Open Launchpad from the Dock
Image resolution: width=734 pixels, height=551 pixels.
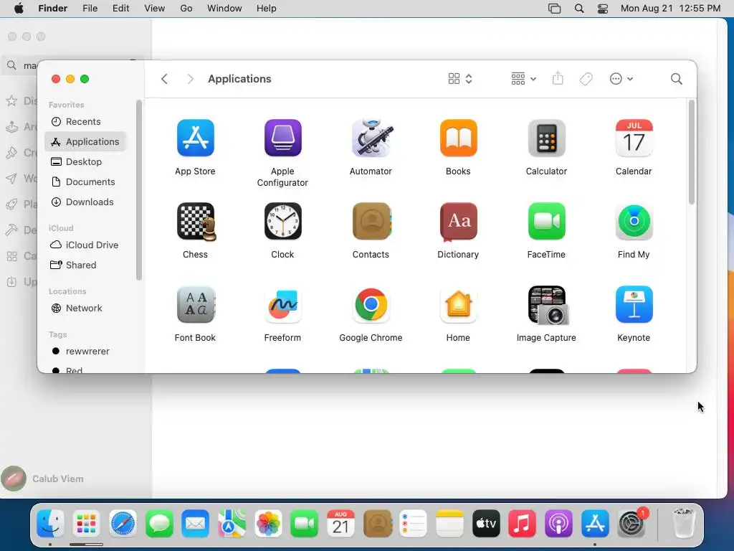(86, 523)
